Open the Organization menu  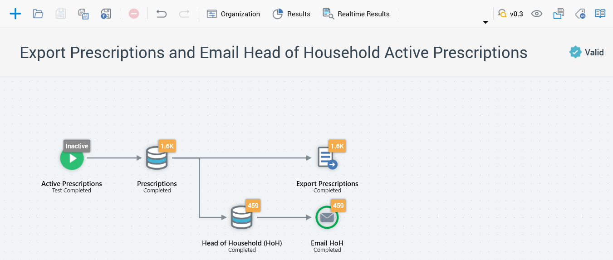pos(233,14)
